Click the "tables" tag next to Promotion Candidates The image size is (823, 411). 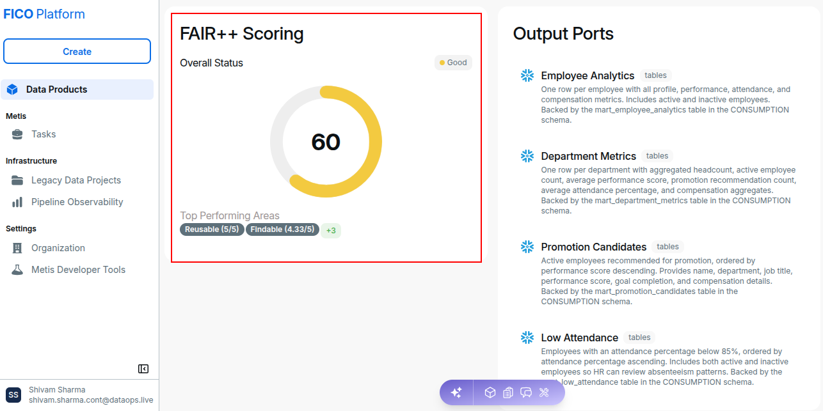(x=668, y=247)
